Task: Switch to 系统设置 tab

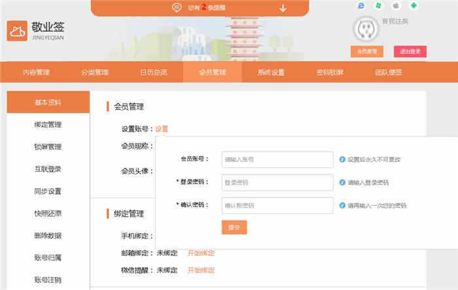Action: pyautogui.click(x=271, y=72)
